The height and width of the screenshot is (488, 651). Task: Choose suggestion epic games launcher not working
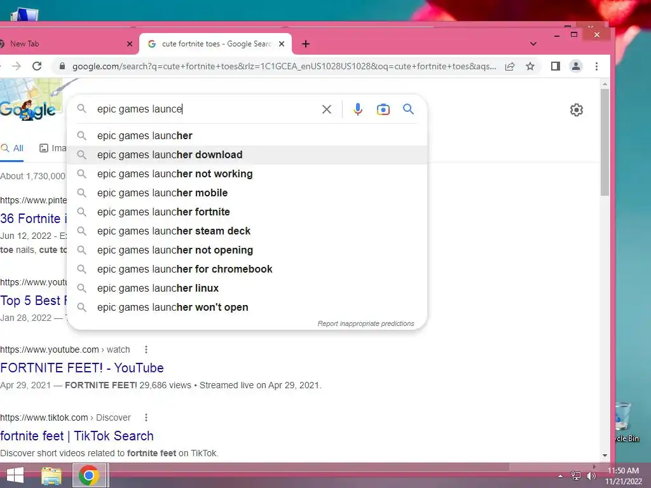coord(247,174)
